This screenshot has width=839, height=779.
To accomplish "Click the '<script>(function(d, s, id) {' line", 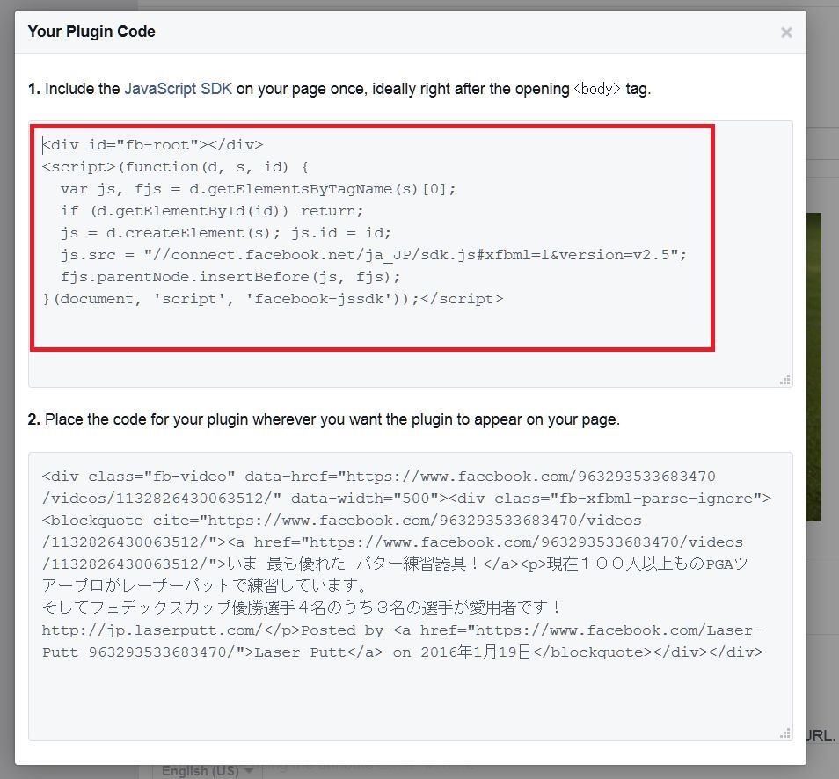I will [x=176, y=167].
